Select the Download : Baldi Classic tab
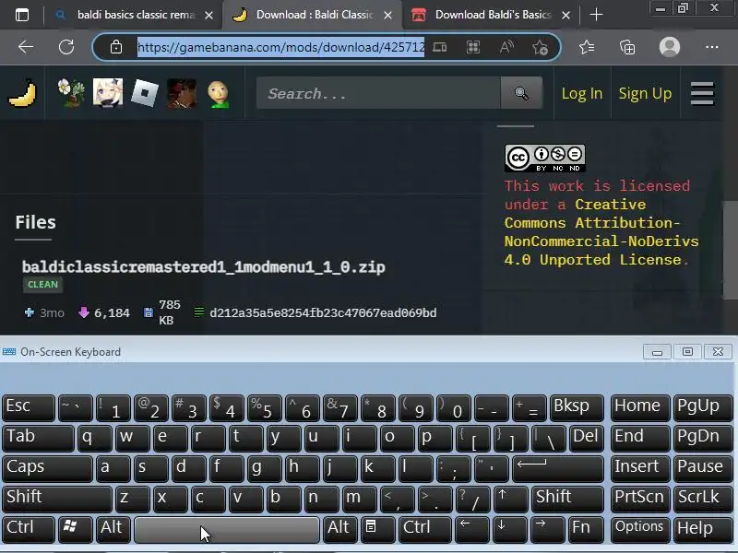 coord(313,15)
